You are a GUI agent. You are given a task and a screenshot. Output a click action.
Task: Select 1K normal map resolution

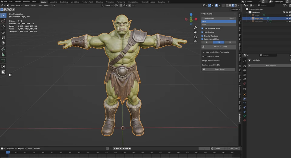[207, 42]
